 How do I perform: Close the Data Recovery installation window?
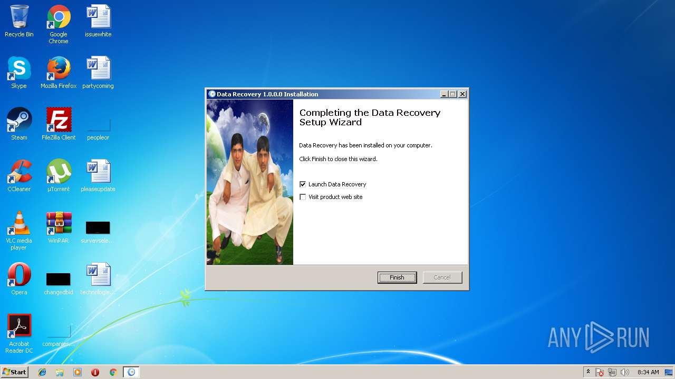[x=462, y=94]
